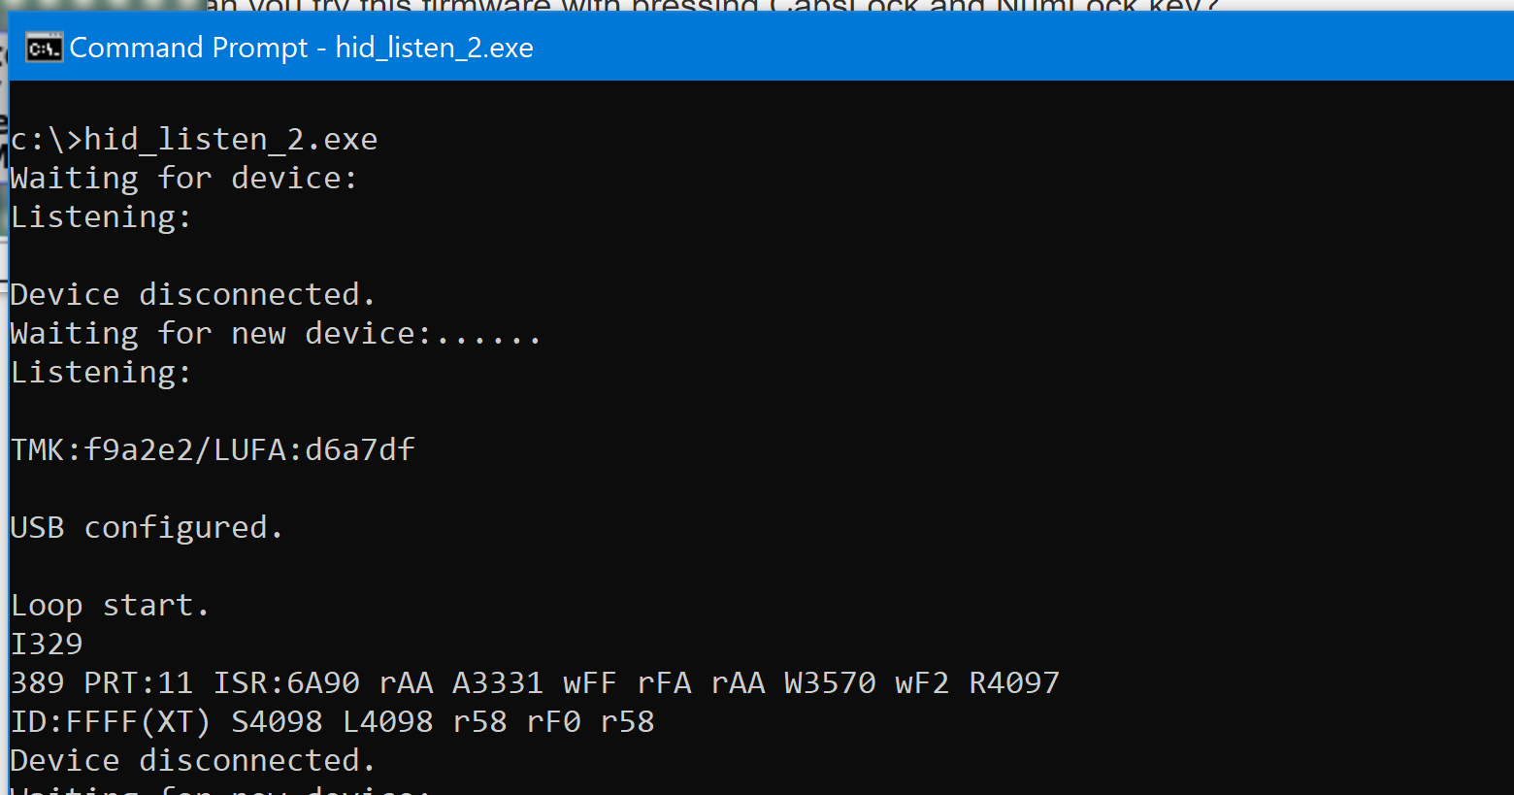Image resolution: width=1514 pixels, height=795 pixels.
Task: Select the first Listening status line
Action: click(x=99, y=215)
